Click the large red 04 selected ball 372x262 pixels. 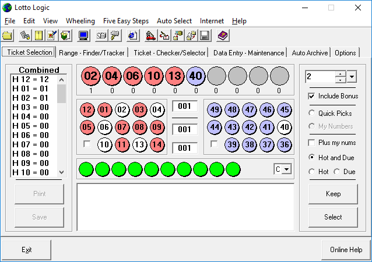click(112, 76)
